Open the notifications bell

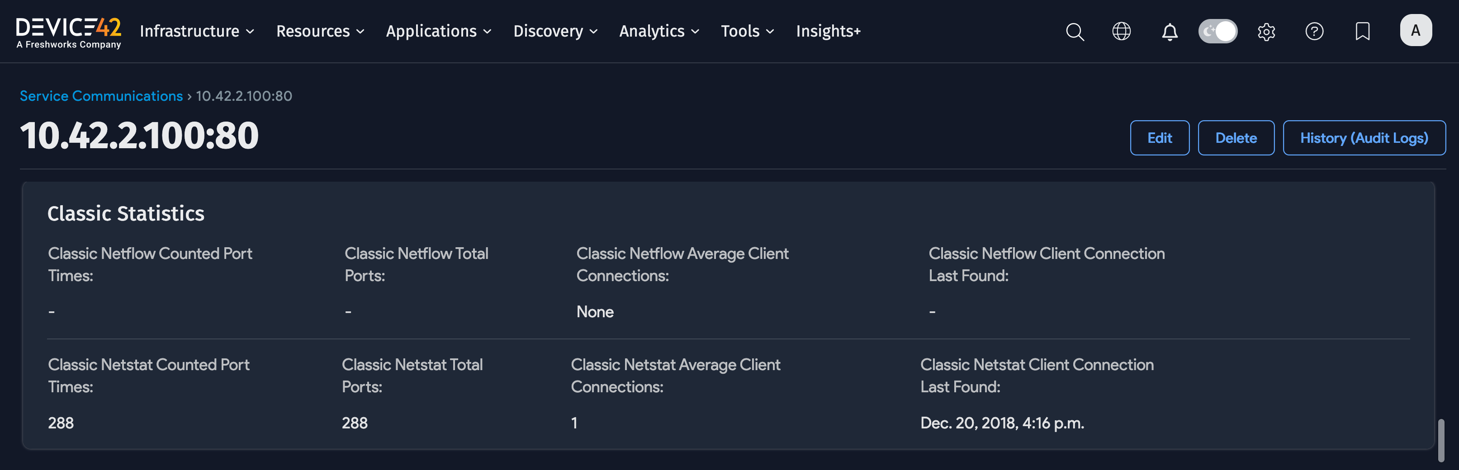[1170, 32]
